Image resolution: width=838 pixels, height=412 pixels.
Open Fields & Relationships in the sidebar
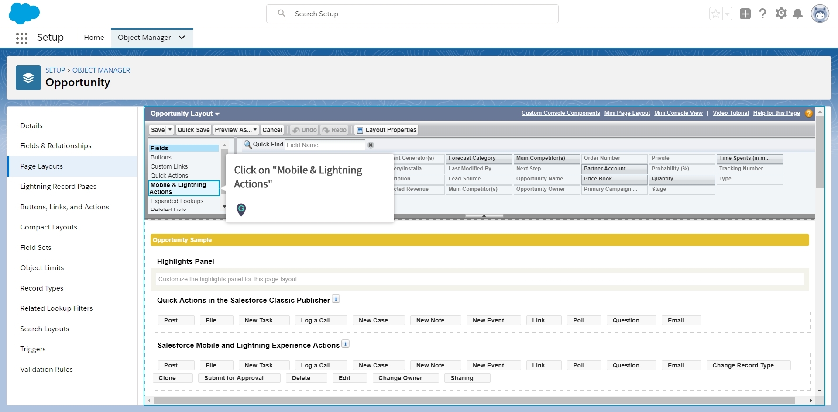(x=56, y=146)
